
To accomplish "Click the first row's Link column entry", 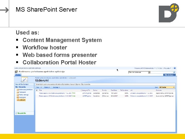I will tap(141, 93).
